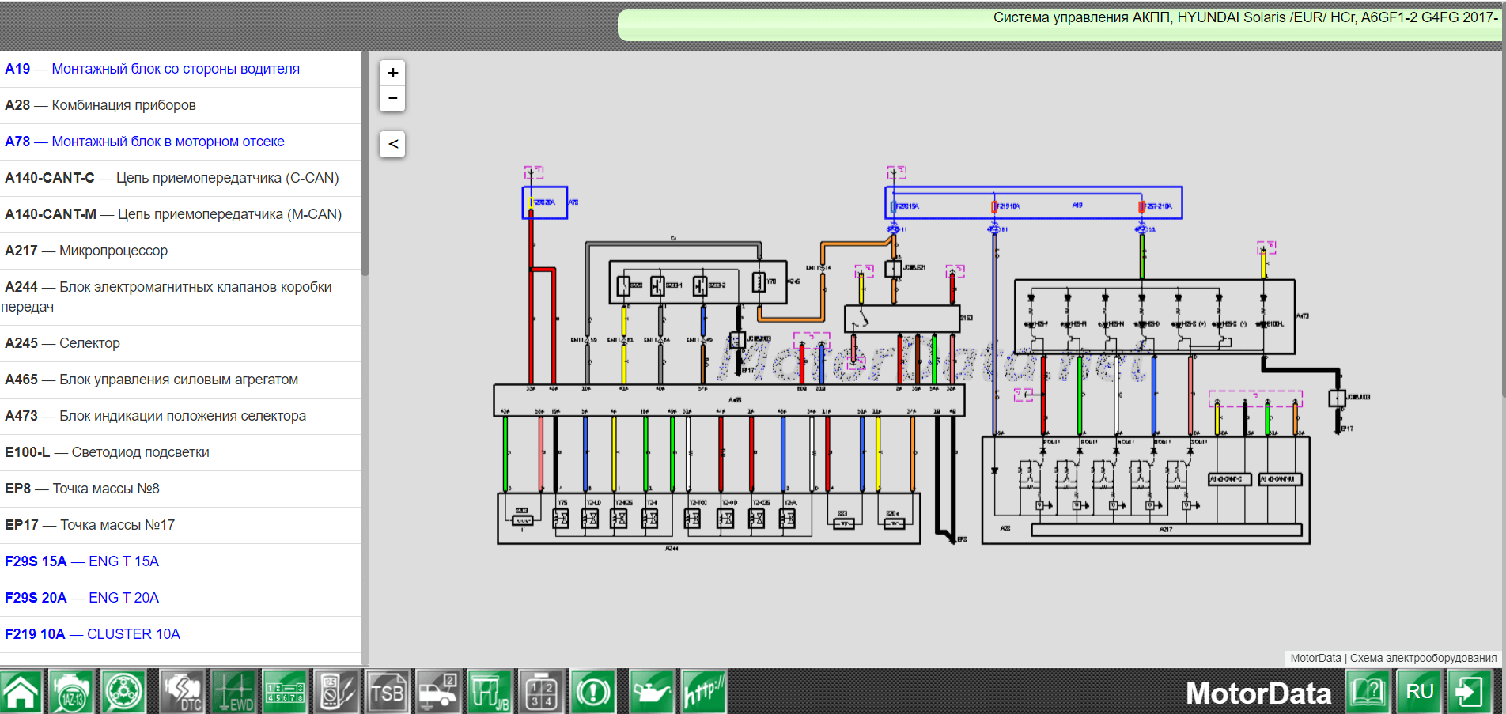Screen dimensions: 1506x714
Task: Open the DTC fault codes section
Action: coord(182,692)
